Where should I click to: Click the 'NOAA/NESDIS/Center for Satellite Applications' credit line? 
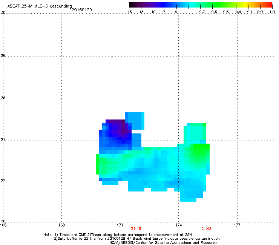pyautogui.click(x=163, y=243)
